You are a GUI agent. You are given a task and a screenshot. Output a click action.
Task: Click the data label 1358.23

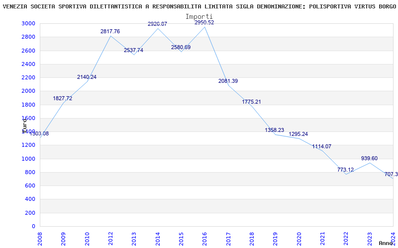tap(275, 130)
